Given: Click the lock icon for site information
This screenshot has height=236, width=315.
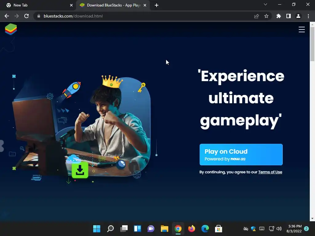Looking at the screenshot, I should 39,16.
